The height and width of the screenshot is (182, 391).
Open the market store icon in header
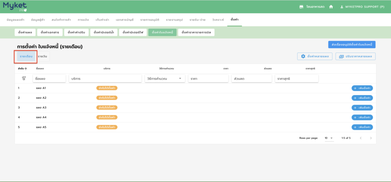pyautogui.click(x=301, y=7)
